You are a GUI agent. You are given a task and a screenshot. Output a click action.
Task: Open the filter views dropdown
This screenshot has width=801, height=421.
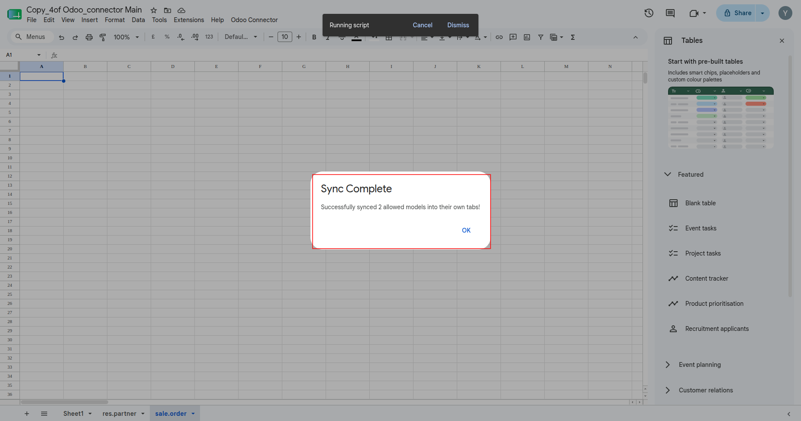[556, 37]
